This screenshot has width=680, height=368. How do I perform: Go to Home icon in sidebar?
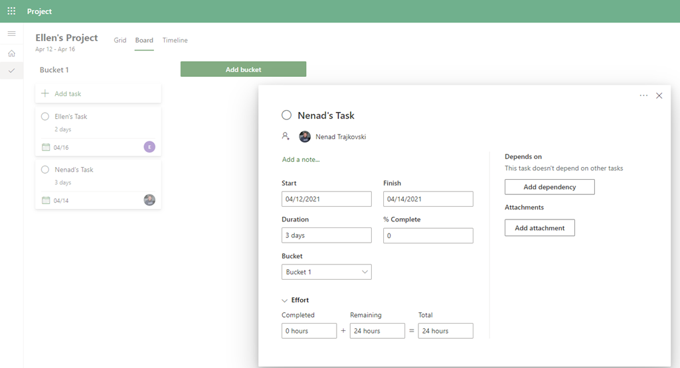click(11, 53)
